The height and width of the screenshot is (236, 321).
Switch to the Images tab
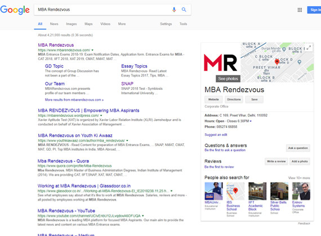coord(72,24)
